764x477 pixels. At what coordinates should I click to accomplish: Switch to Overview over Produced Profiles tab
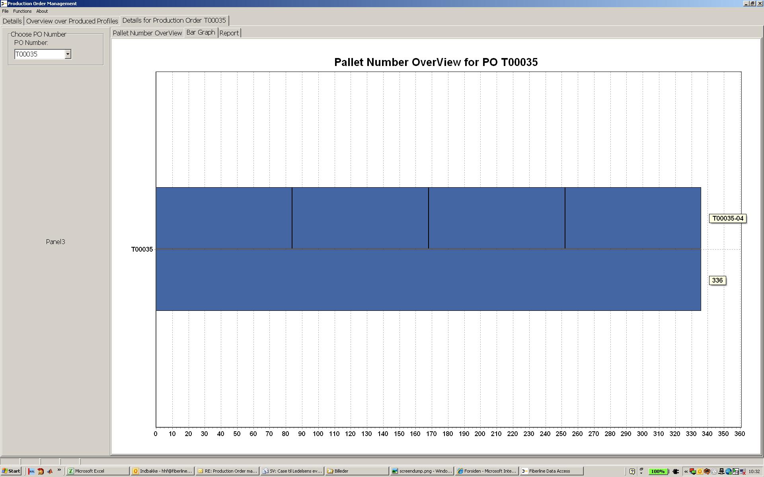pos(72,21)
